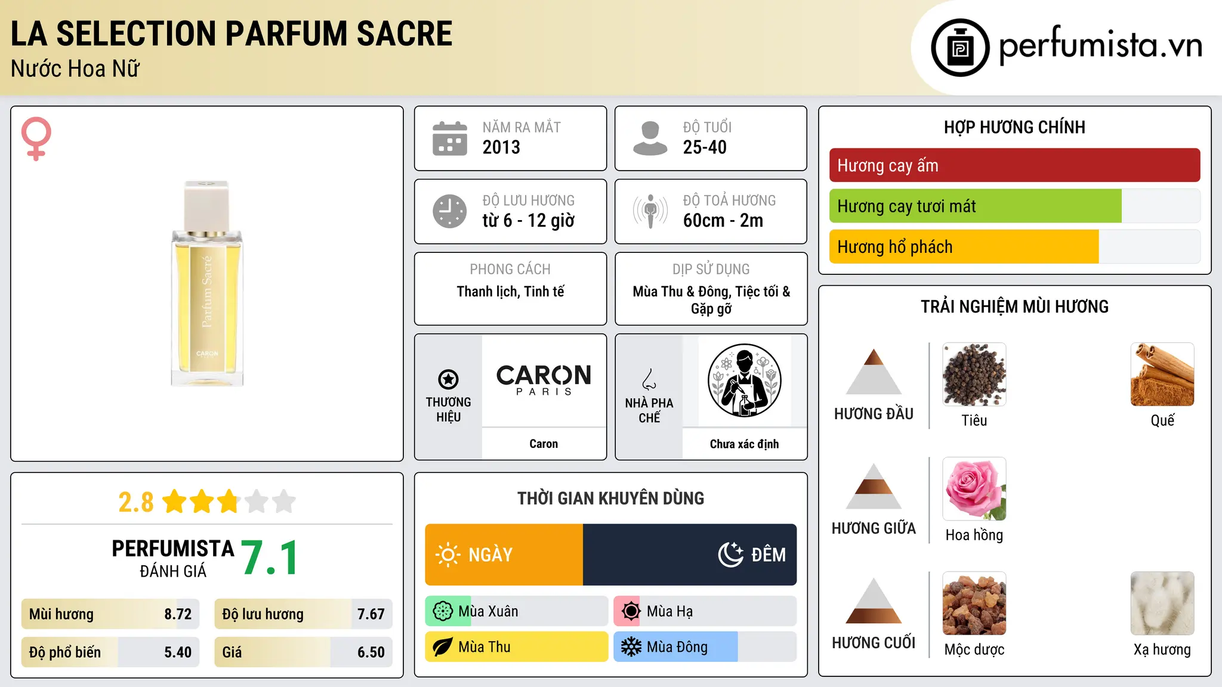
Task: Click the Độ lưu hương 7.67 score bar
Action: point(304,614)
